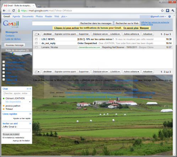The image size is (177, 157).
Task: Click Envoyer une invitation button
Action: click(11, 134)
